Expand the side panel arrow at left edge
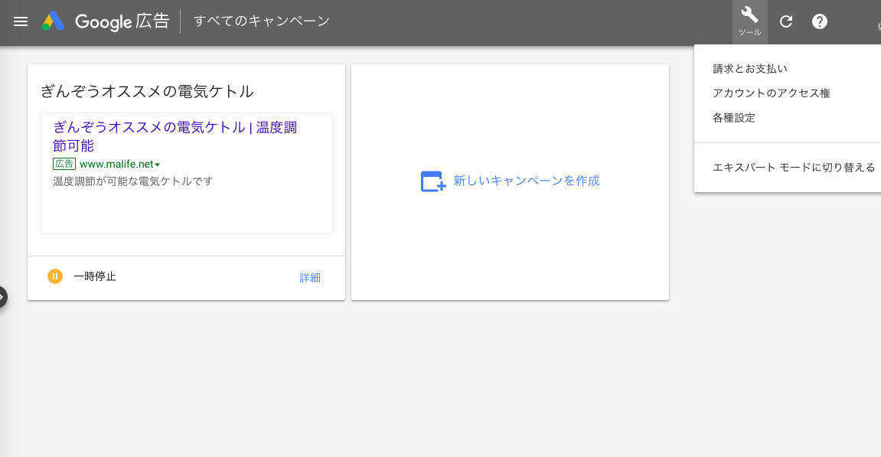 coord(2,297)
